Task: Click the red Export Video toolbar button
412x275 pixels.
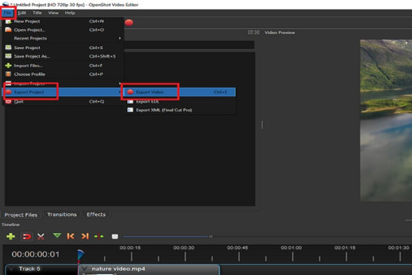Action: pyautogui.click(x=129, y=22)
